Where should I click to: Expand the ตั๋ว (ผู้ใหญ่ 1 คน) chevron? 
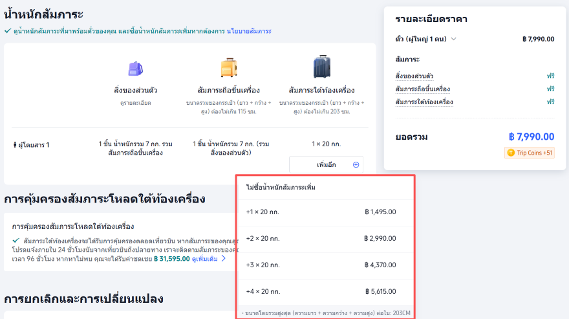coord(454,39)
